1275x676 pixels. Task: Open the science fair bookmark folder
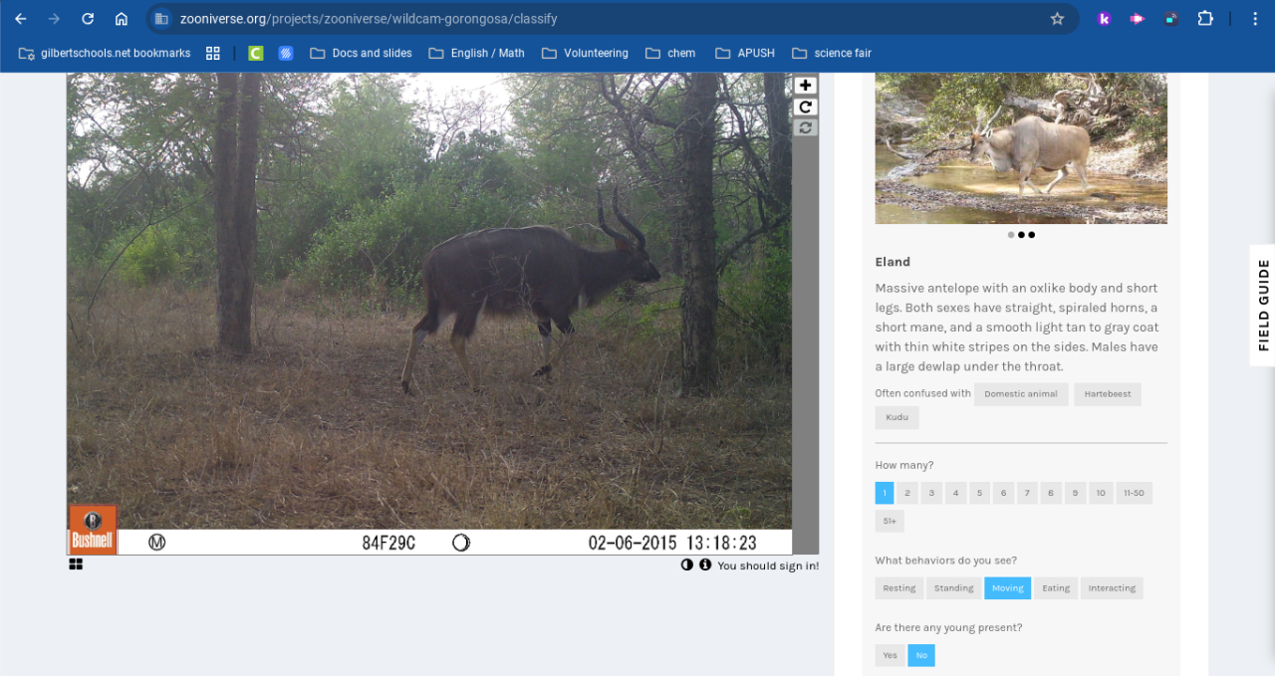(832, 53)
